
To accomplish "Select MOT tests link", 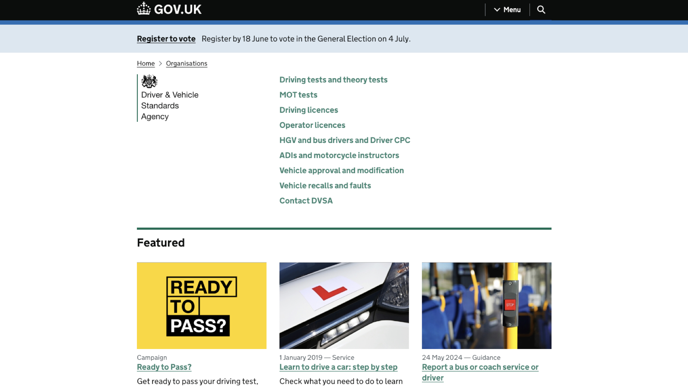I will click(298, 95).
